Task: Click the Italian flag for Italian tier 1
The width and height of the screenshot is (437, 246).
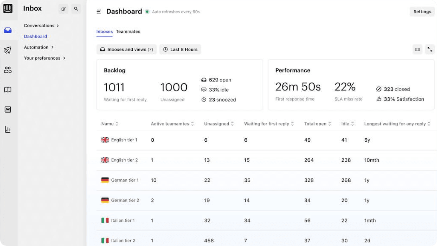Action: (105, 220)
